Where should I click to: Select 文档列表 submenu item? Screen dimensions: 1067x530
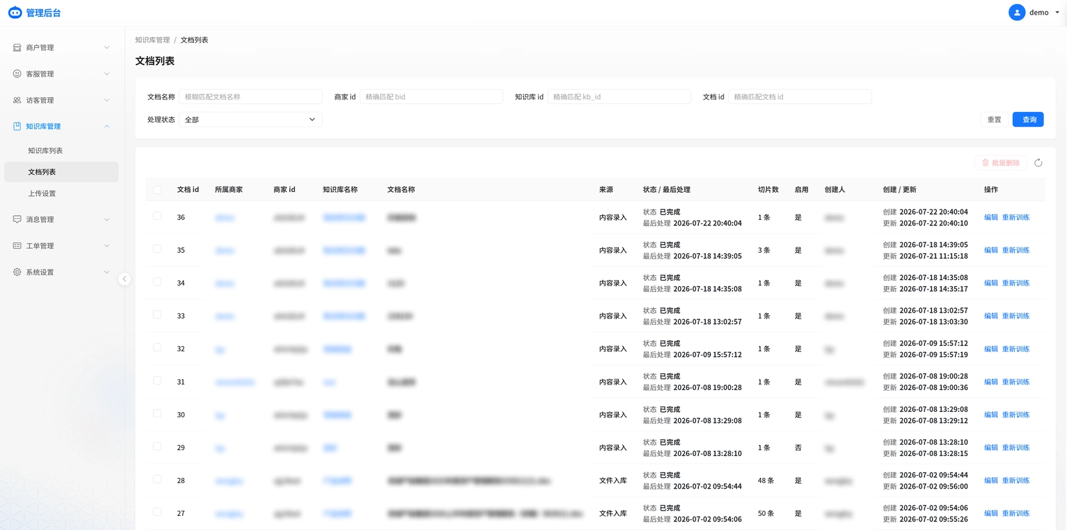[x=61, y=172]
